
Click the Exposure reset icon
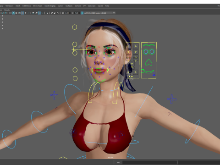(63, 13)
